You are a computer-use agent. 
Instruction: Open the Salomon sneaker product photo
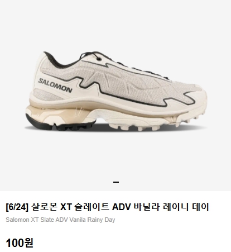[116, 91]
